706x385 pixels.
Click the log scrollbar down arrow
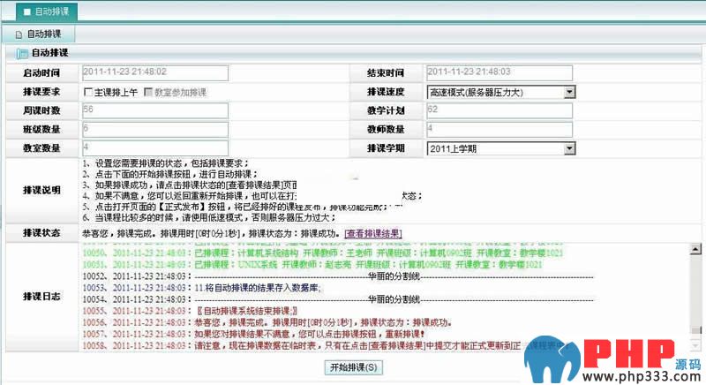point(695,345)
